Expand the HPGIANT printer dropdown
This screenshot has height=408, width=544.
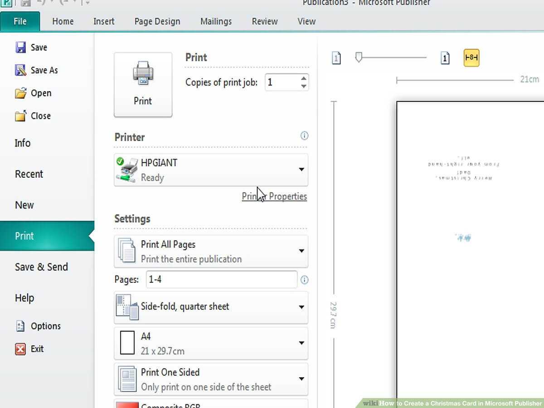click(x=301, y=170)
